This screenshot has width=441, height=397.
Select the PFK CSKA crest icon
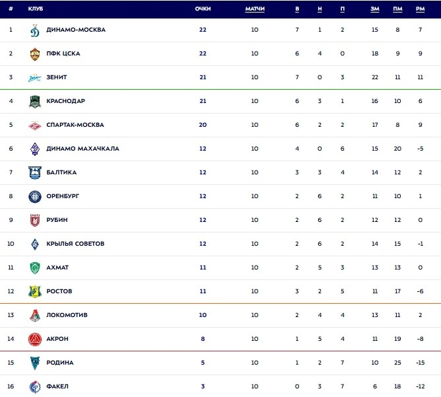pos(35,54)
